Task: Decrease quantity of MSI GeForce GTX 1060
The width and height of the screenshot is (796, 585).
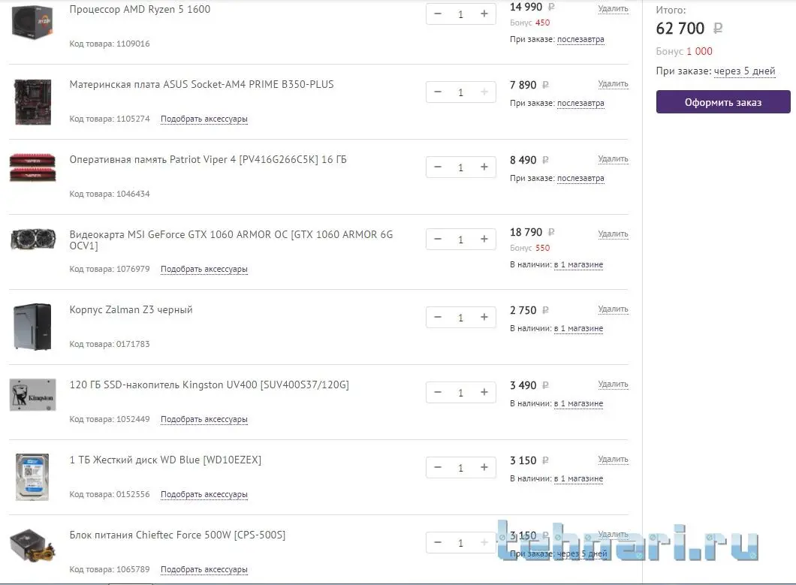Action: pos(438,239)
